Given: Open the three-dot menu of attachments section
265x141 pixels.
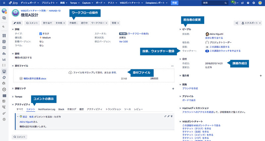Looking at the screenshot, I should pyautogui.click(x=172, y=66).
